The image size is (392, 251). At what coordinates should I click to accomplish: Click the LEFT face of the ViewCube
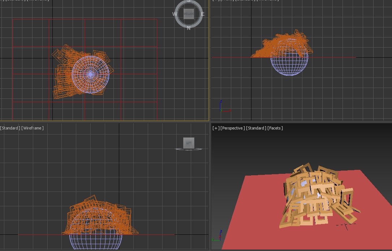(189, 143)
